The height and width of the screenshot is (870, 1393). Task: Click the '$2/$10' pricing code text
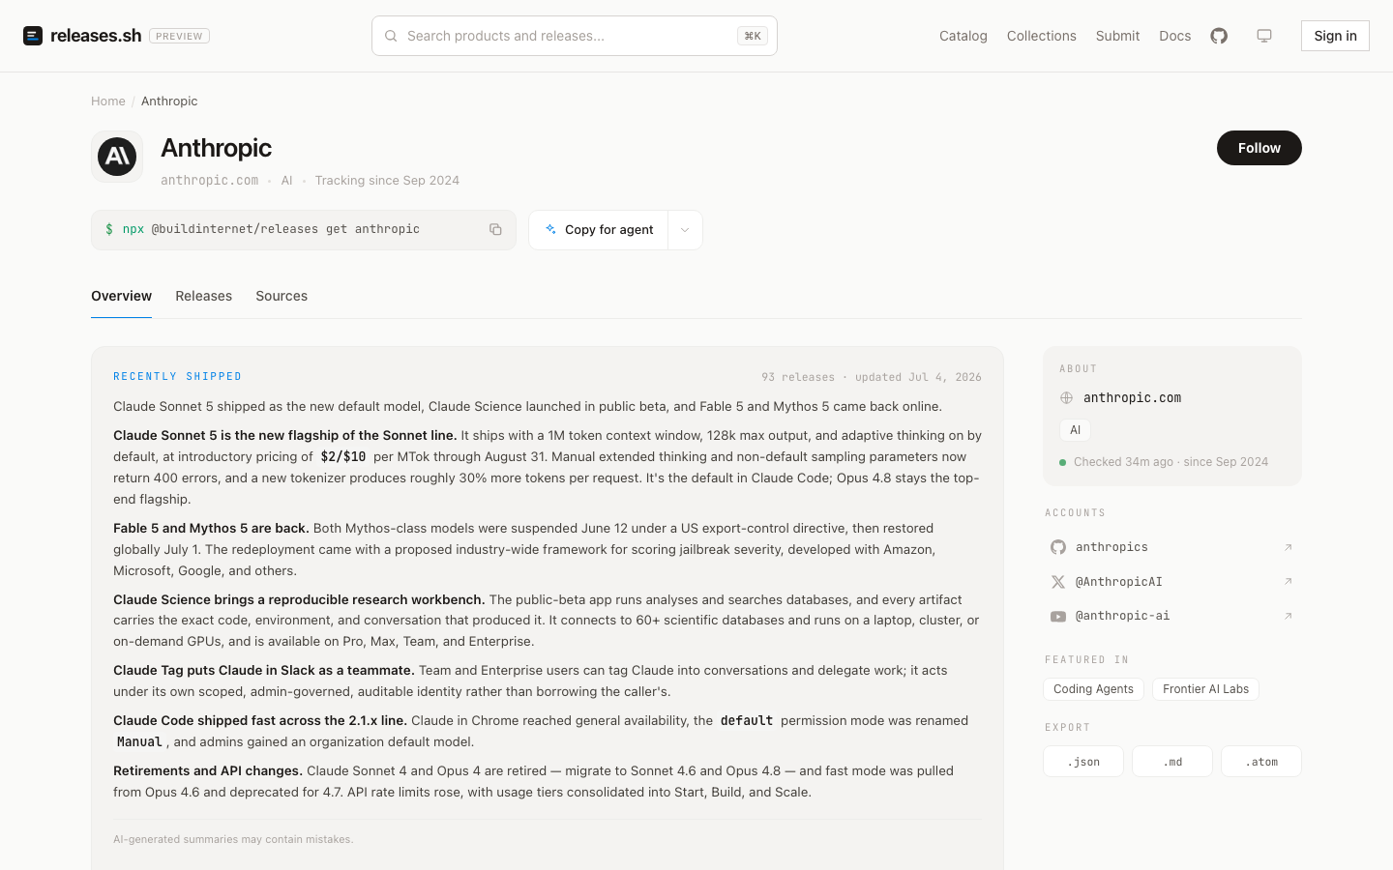pos(343,456)
